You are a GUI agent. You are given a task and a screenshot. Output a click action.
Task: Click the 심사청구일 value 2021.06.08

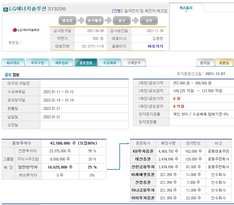tap(95, 31)
